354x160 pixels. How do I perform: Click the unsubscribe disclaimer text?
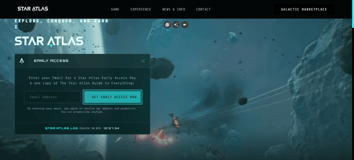tap(82, 110)
